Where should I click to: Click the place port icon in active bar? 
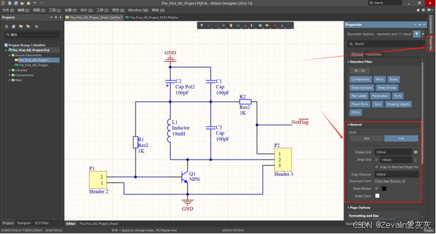coord(267,25)
